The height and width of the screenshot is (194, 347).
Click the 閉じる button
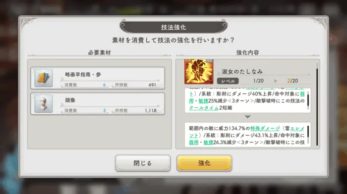(143, 163)
